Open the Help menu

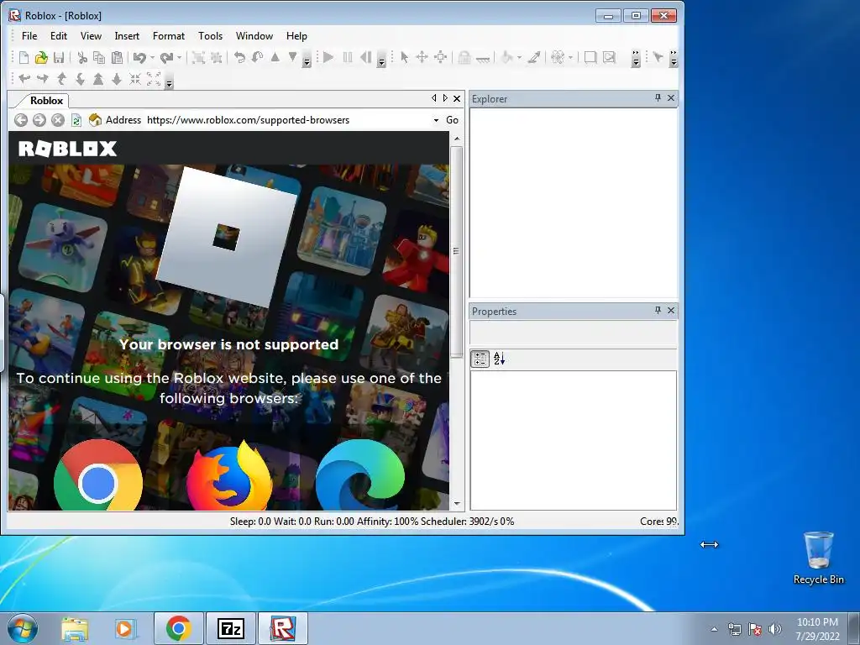pyautogui.click(x=296, y=36)
